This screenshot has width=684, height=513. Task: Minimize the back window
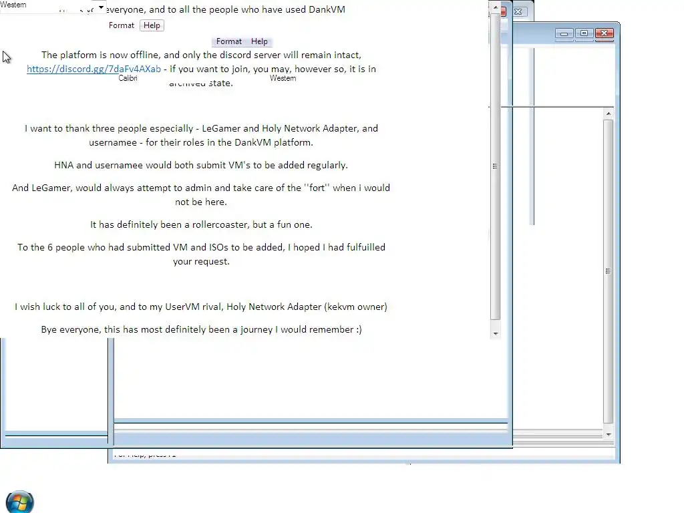pos(564,33)
